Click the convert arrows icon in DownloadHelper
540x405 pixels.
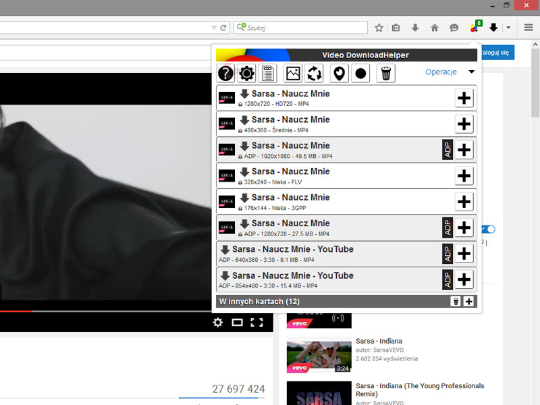coord(314,74)
